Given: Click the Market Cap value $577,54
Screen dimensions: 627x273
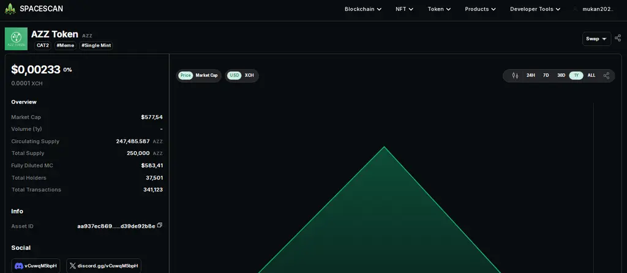Looking at the screenshot, I should coord(152,117).
